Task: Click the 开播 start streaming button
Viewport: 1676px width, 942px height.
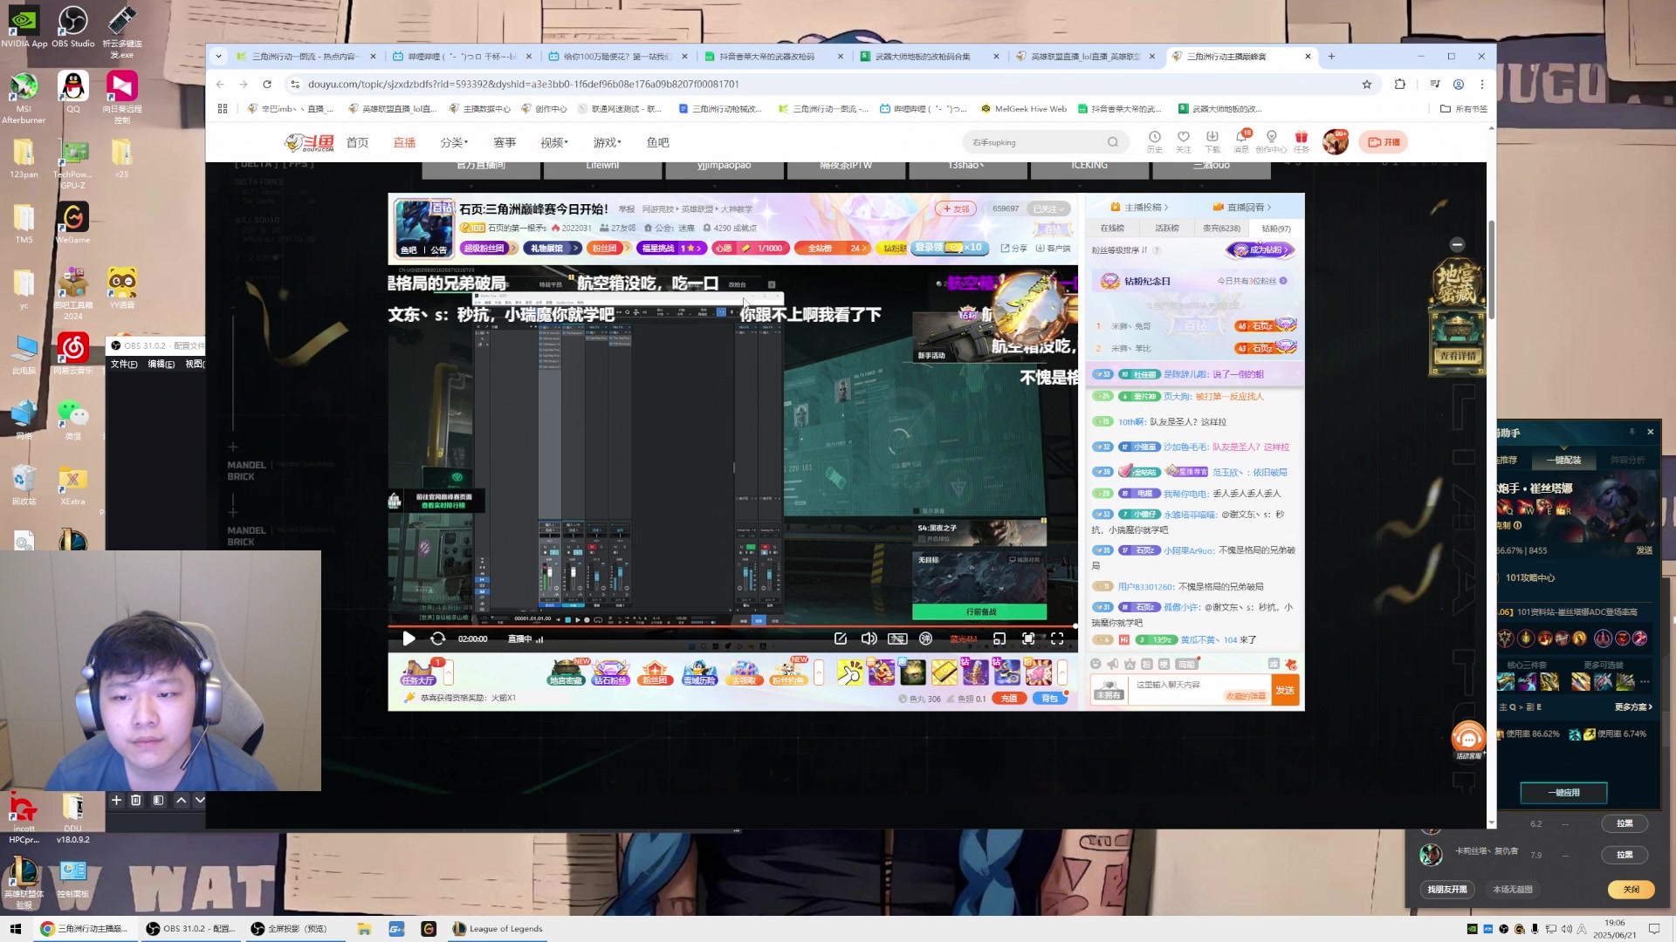Action: (1384, 142)
